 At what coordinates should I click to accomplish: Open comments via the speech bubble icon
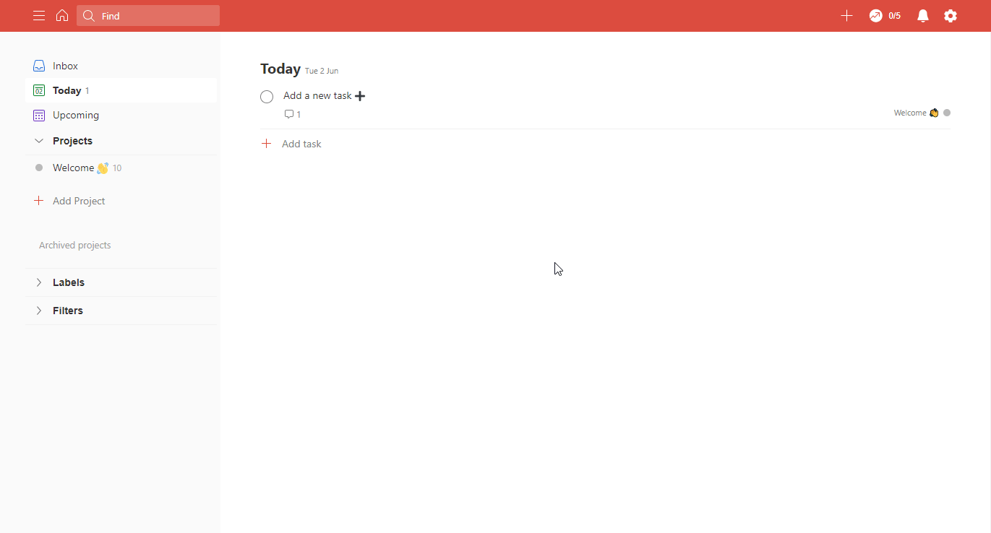click(x=289, y=113)
